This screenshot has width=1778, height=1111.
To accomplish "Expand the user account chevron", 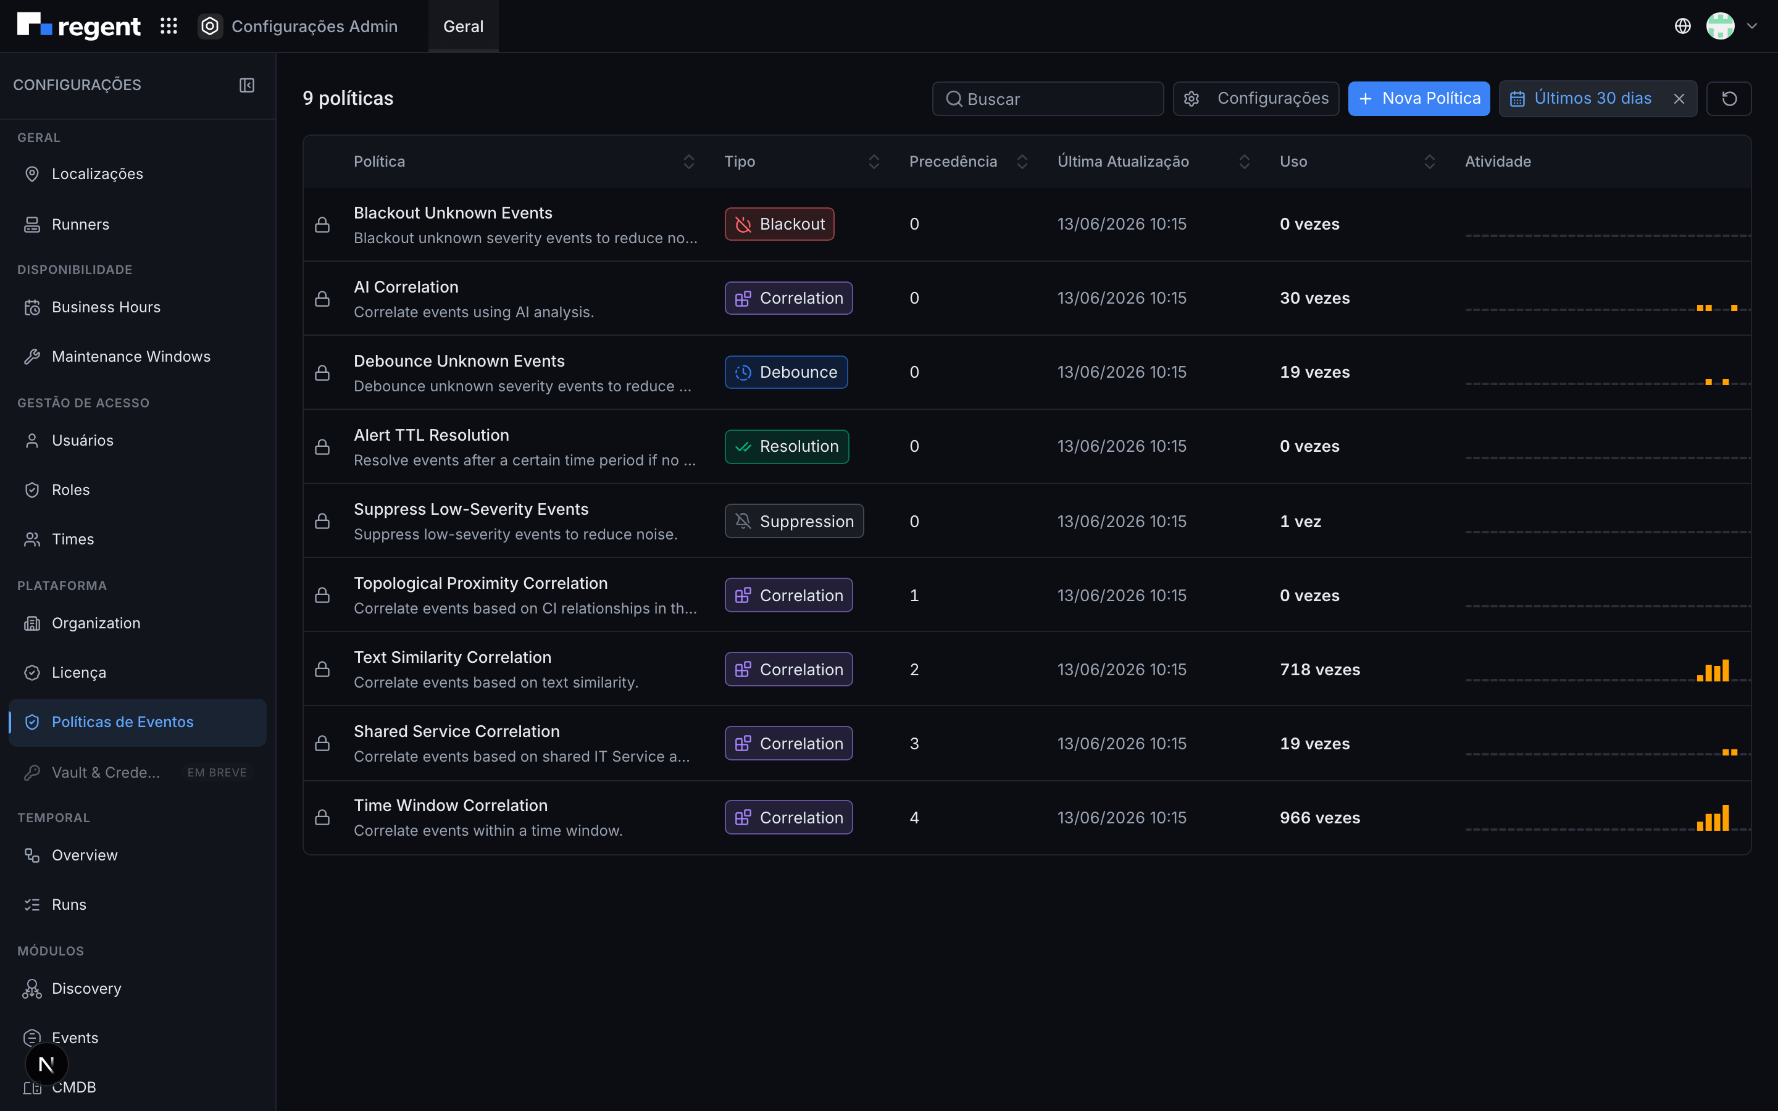I will (x=1752, y=27).
